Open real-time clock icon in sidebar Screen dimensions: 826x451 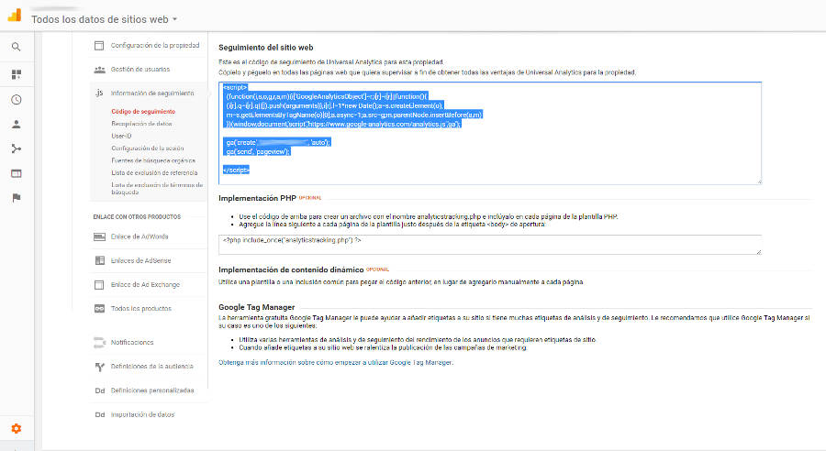[17, 100]
